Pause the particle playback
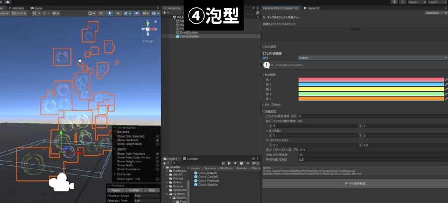Image resolution: width=448 pixels, height=203 pixels. (x=115, y=190)
